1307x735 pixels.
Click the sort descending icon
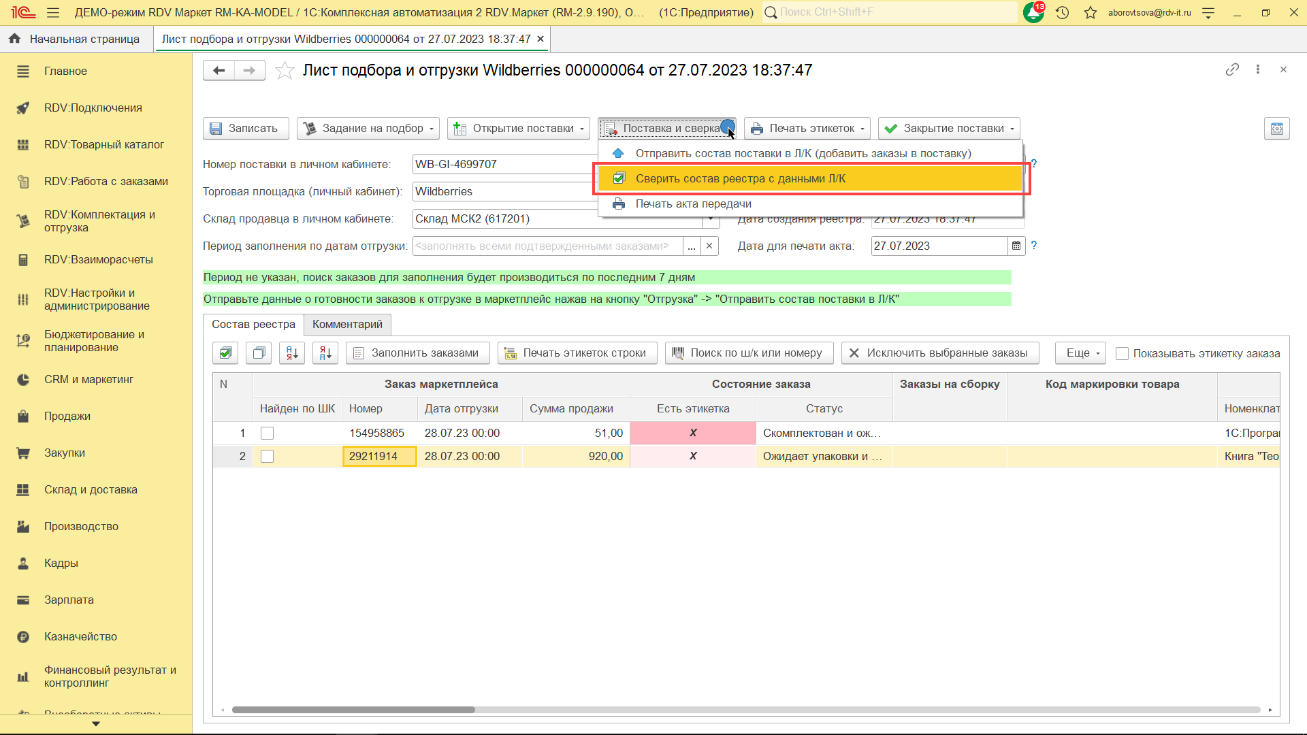pyautogui.click(x=325, y=353)
